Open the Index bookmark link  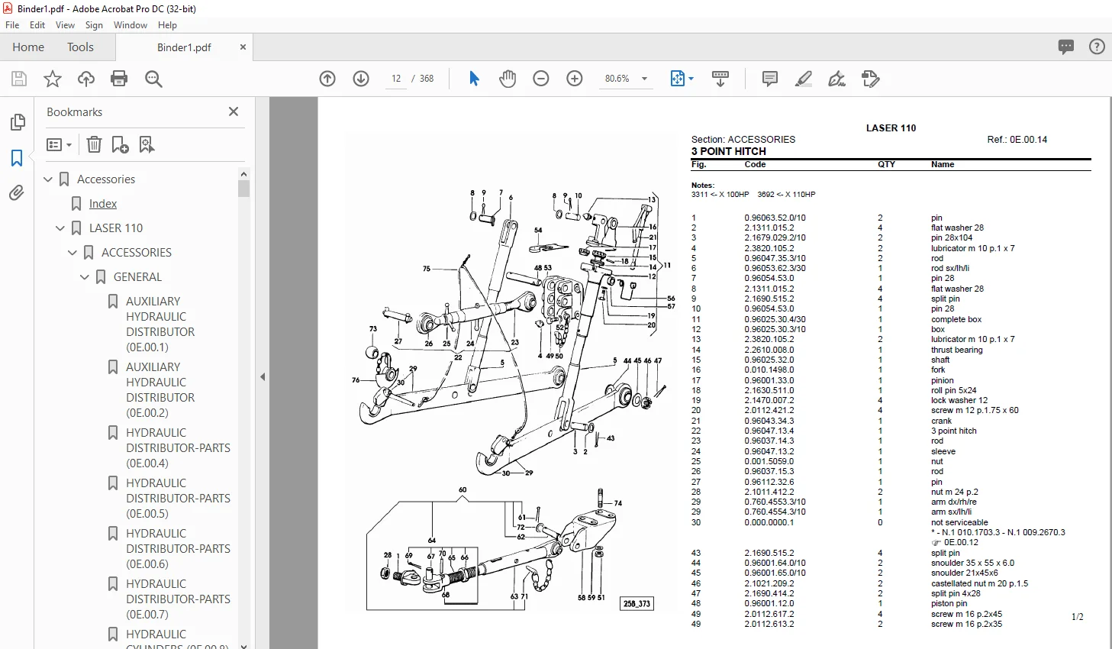[102, 204]
